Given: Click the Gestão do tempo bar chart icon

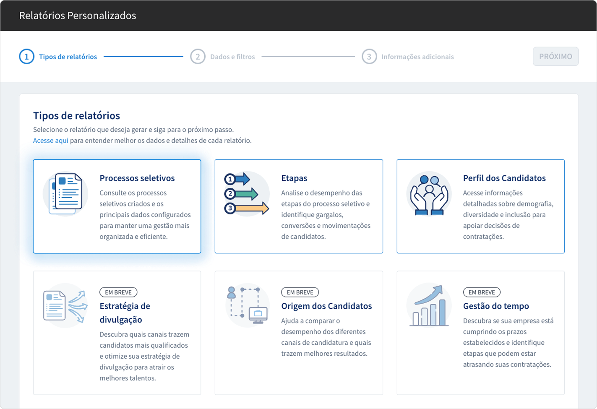Looking at the screenshot, I should tap(429, 306).
